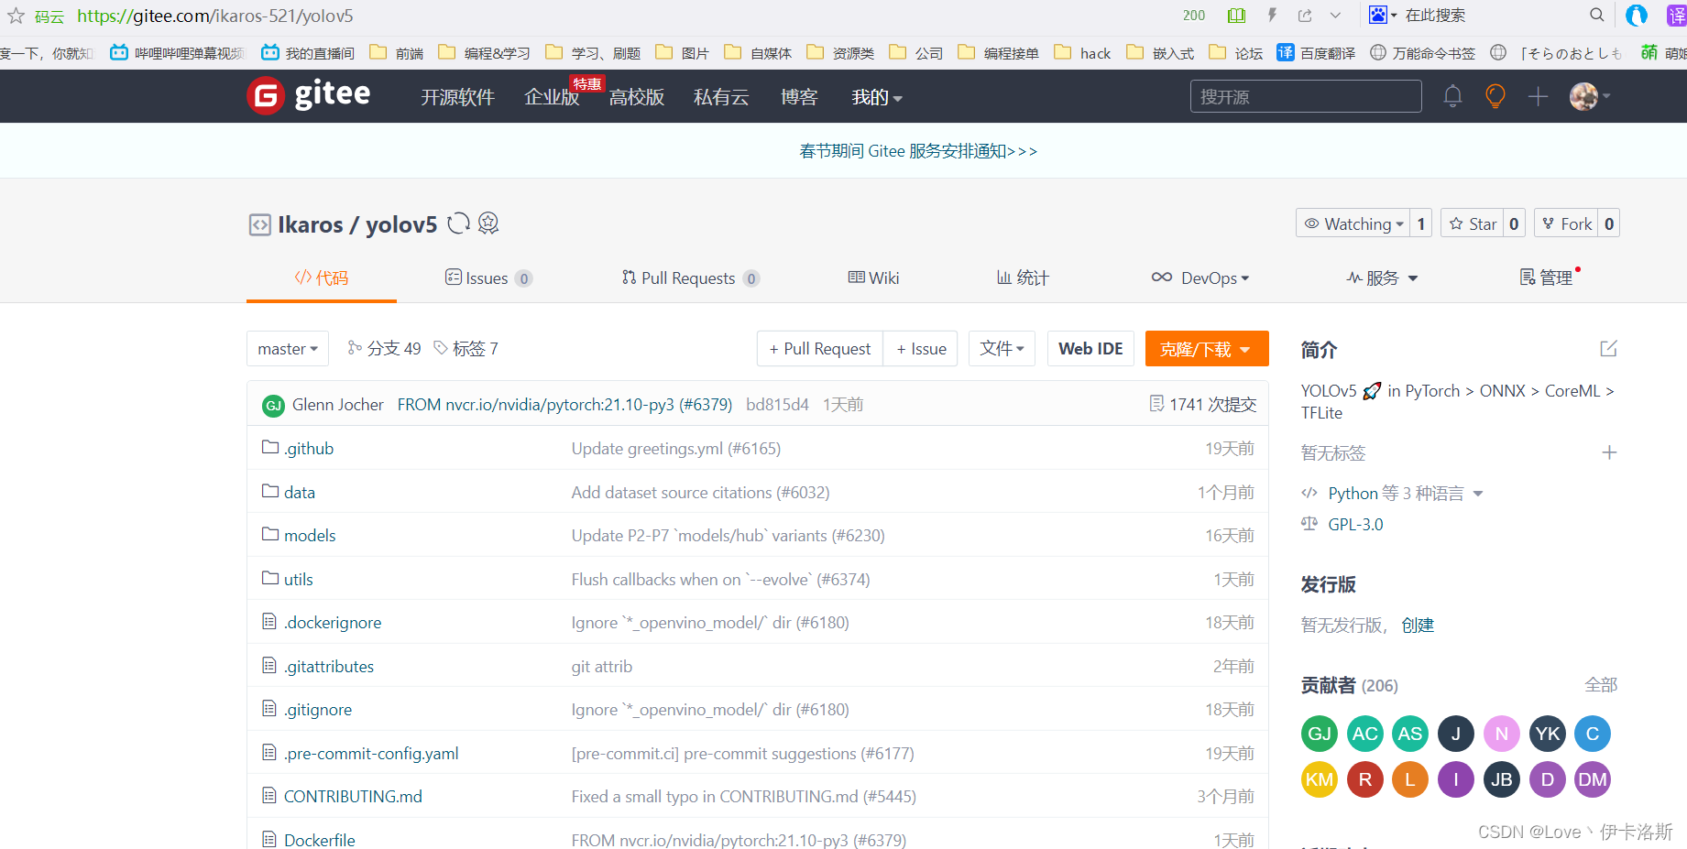Click the sync refresh icon beside yolov5
The image size is (1687, 849).
(458, 223)
